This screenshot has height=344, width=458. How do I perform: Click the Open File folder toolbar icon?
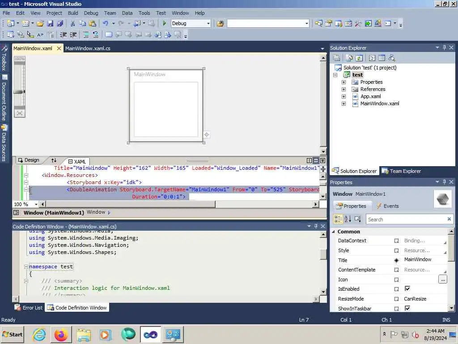click(x=40, y=23)
